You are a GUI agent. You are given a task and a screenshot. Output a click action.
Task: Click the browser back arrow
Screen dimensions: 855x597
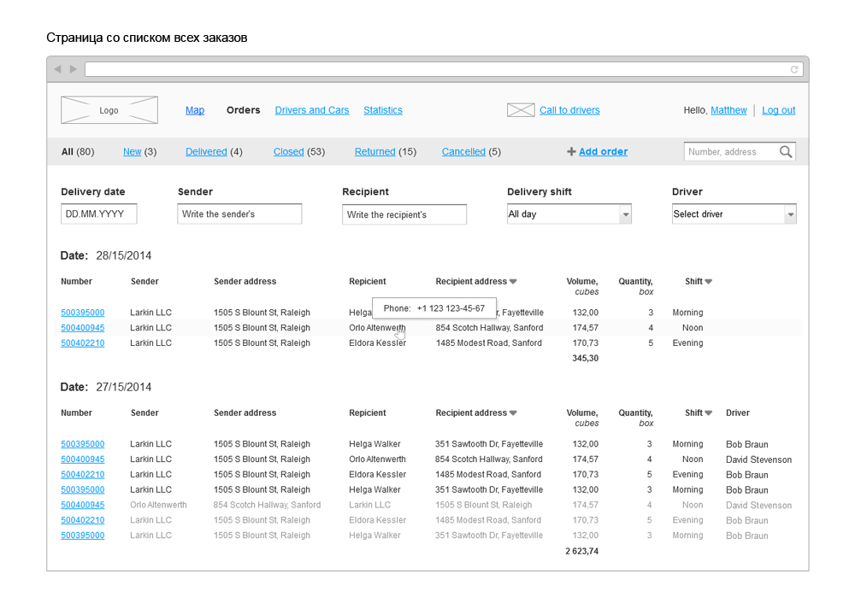[x=57, y=69]
